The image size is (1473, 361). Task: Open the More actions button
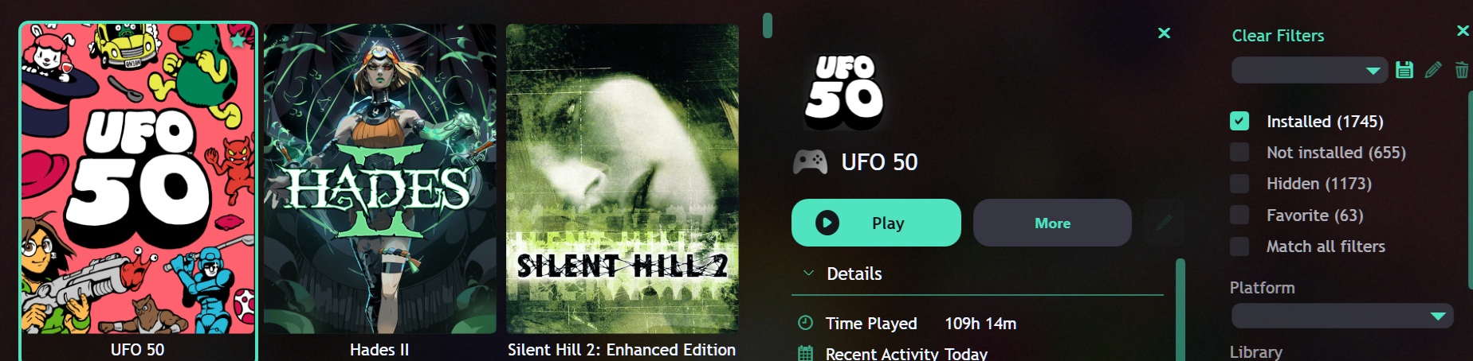tap(1052, 223)
